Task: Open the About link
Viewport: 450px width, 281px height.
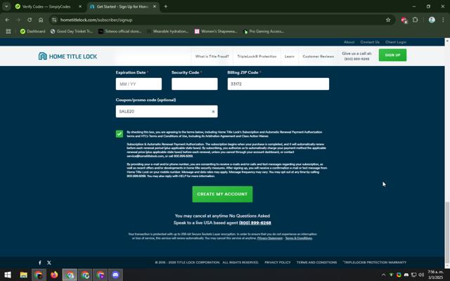Action: (349, 42)
